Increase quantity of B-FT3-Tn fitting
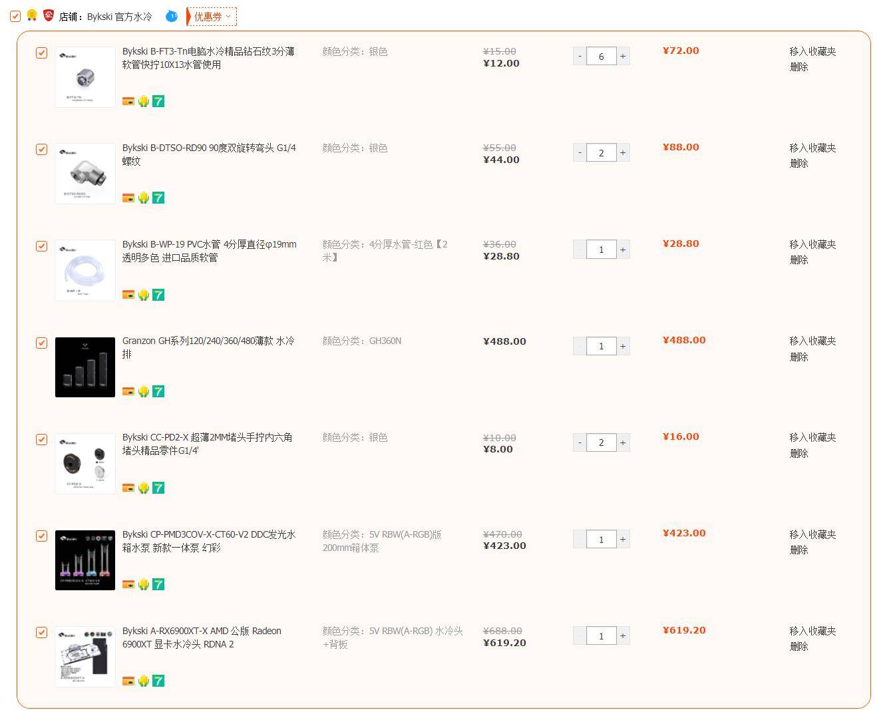The image size is (885, 710). [x=623, y=56]
